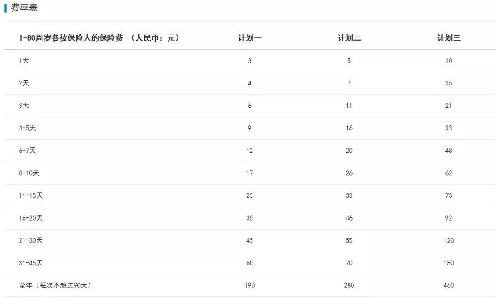496x298 pixels.
Task: Click the 11-15天 row label
Action: 30,196
